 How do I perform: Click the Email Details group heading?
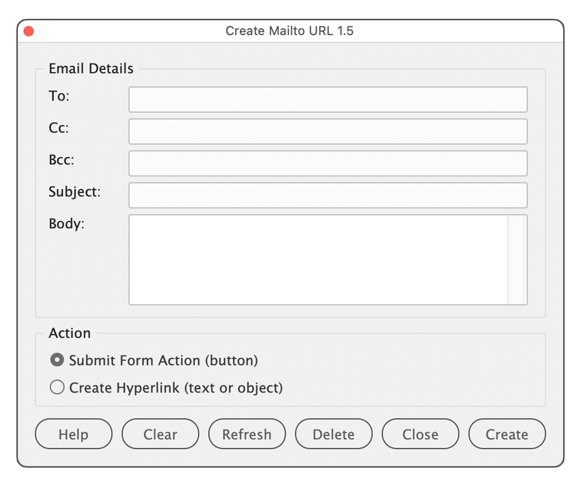[91, 69]
